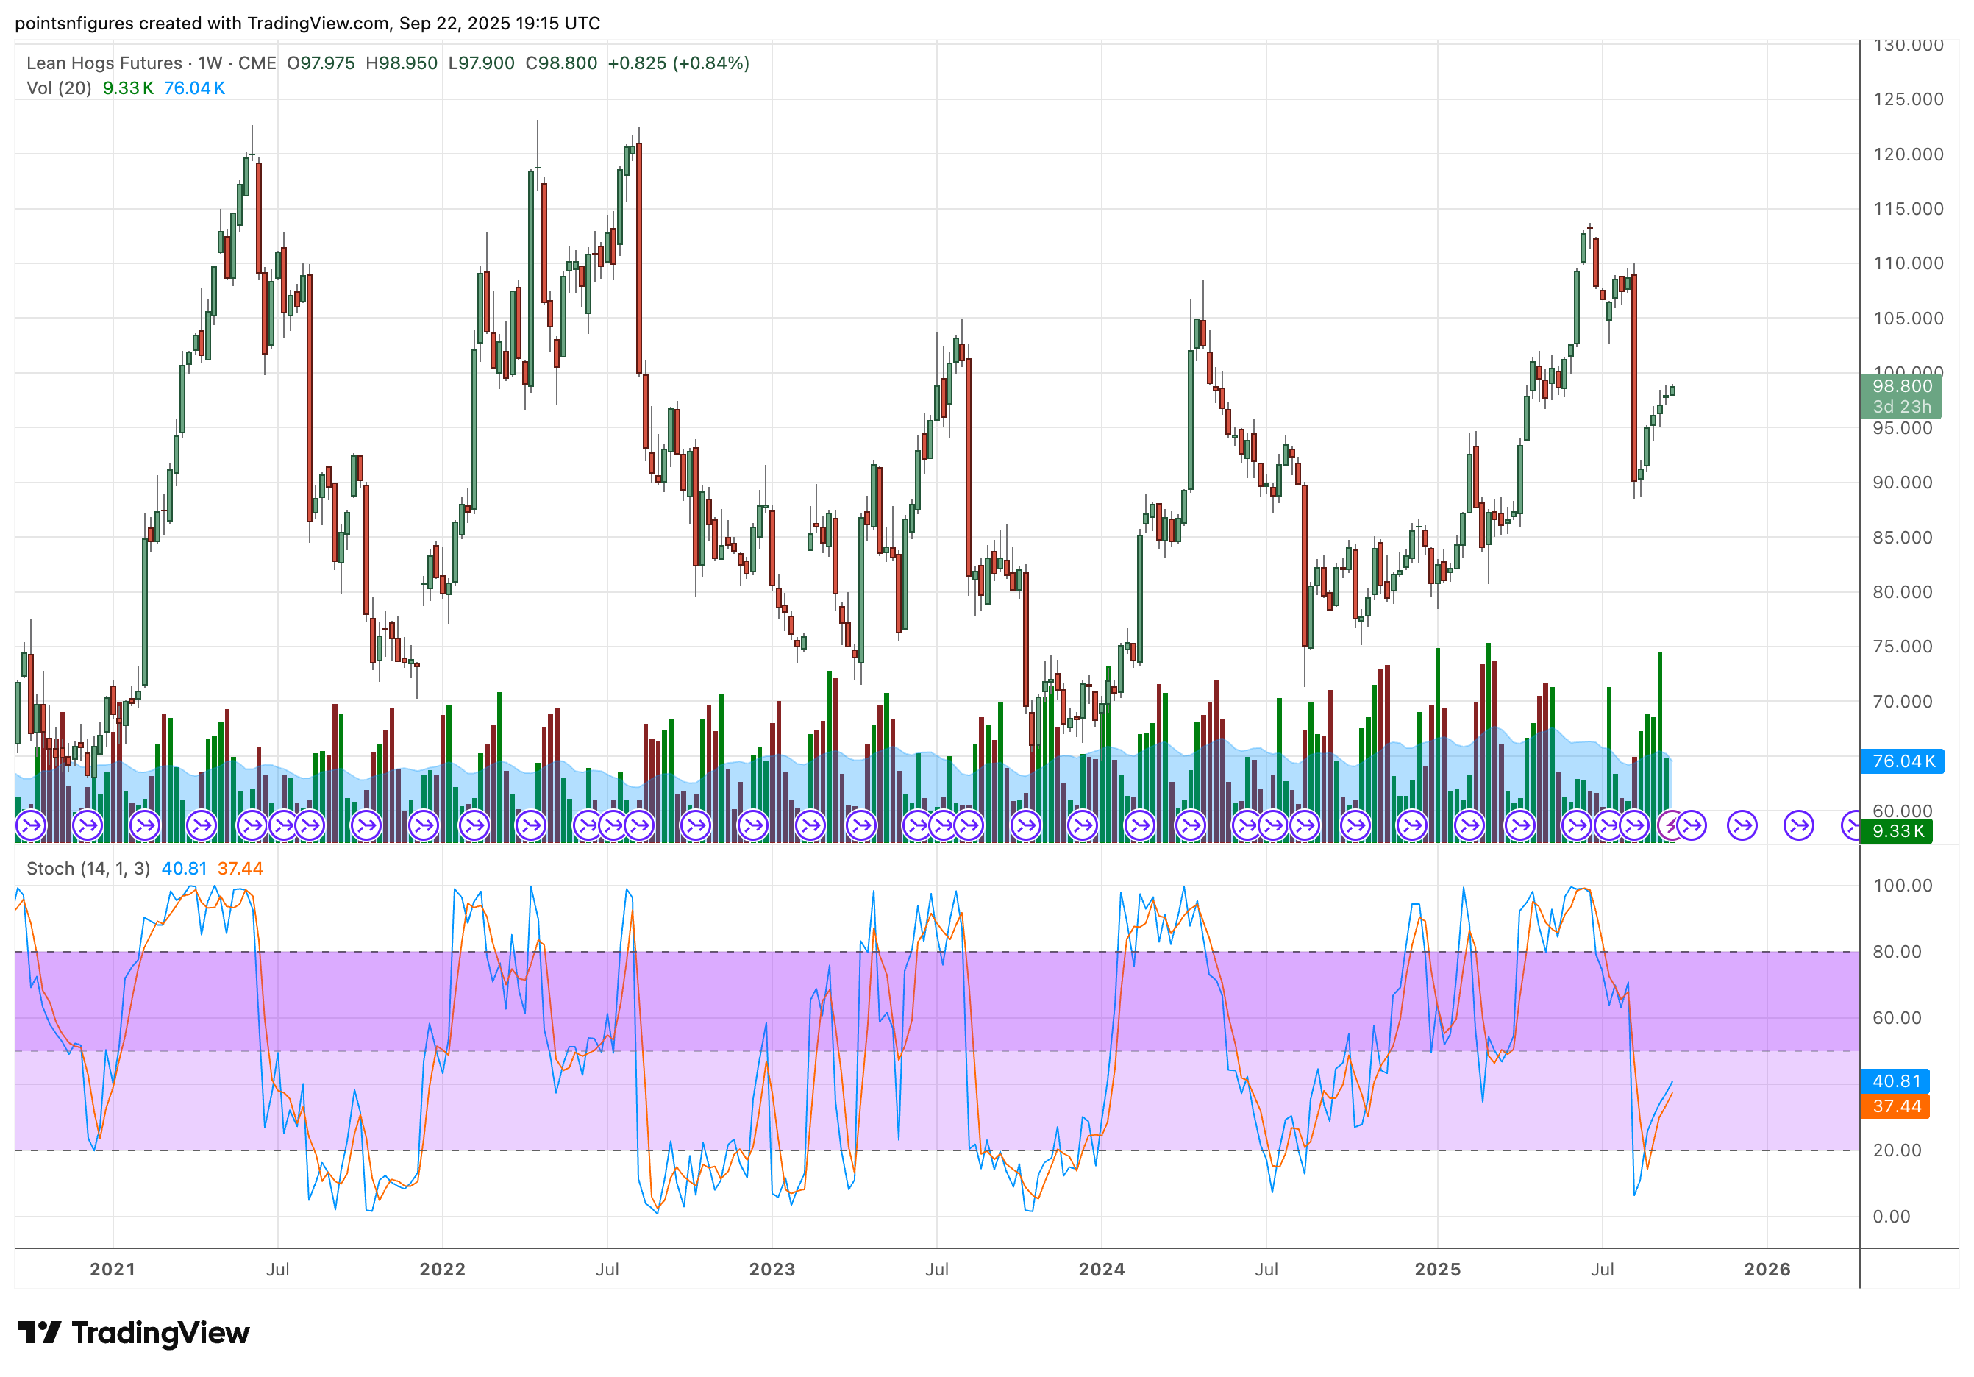1974x1377 pixels.
Task: Click the green 9.33K volume label
Action: pyautogui.click(x=1897, y=831)
